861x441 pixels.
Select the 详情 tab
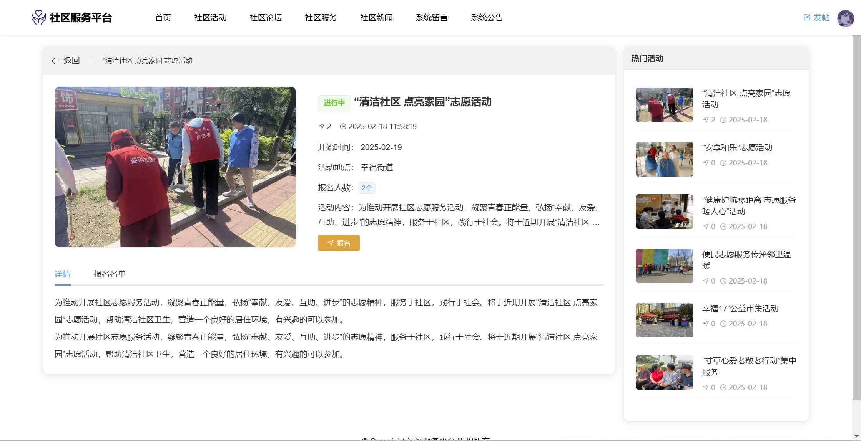click(x=62, y=274)
